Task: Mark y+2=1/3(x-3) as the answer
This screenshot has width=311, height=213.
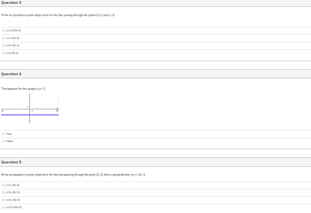Action: [x=3, y=207]
